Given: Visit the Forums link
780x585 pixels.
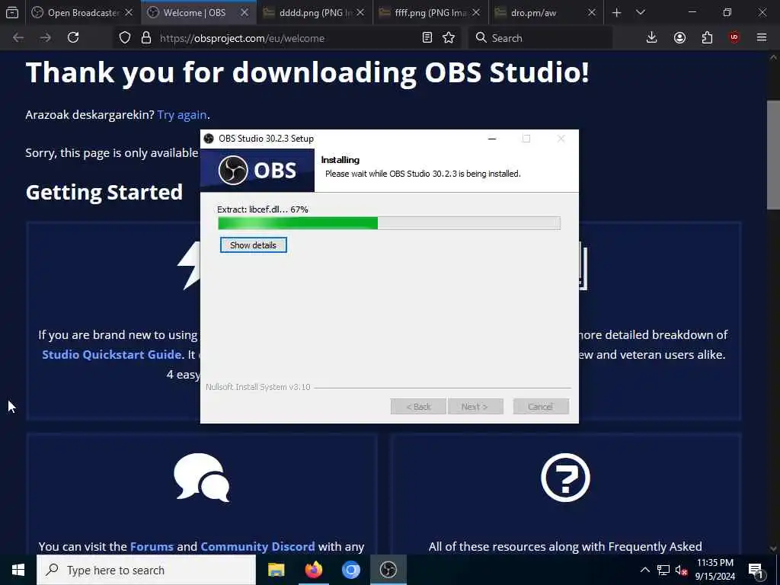Looking at the screenshot, I should 152,546.
